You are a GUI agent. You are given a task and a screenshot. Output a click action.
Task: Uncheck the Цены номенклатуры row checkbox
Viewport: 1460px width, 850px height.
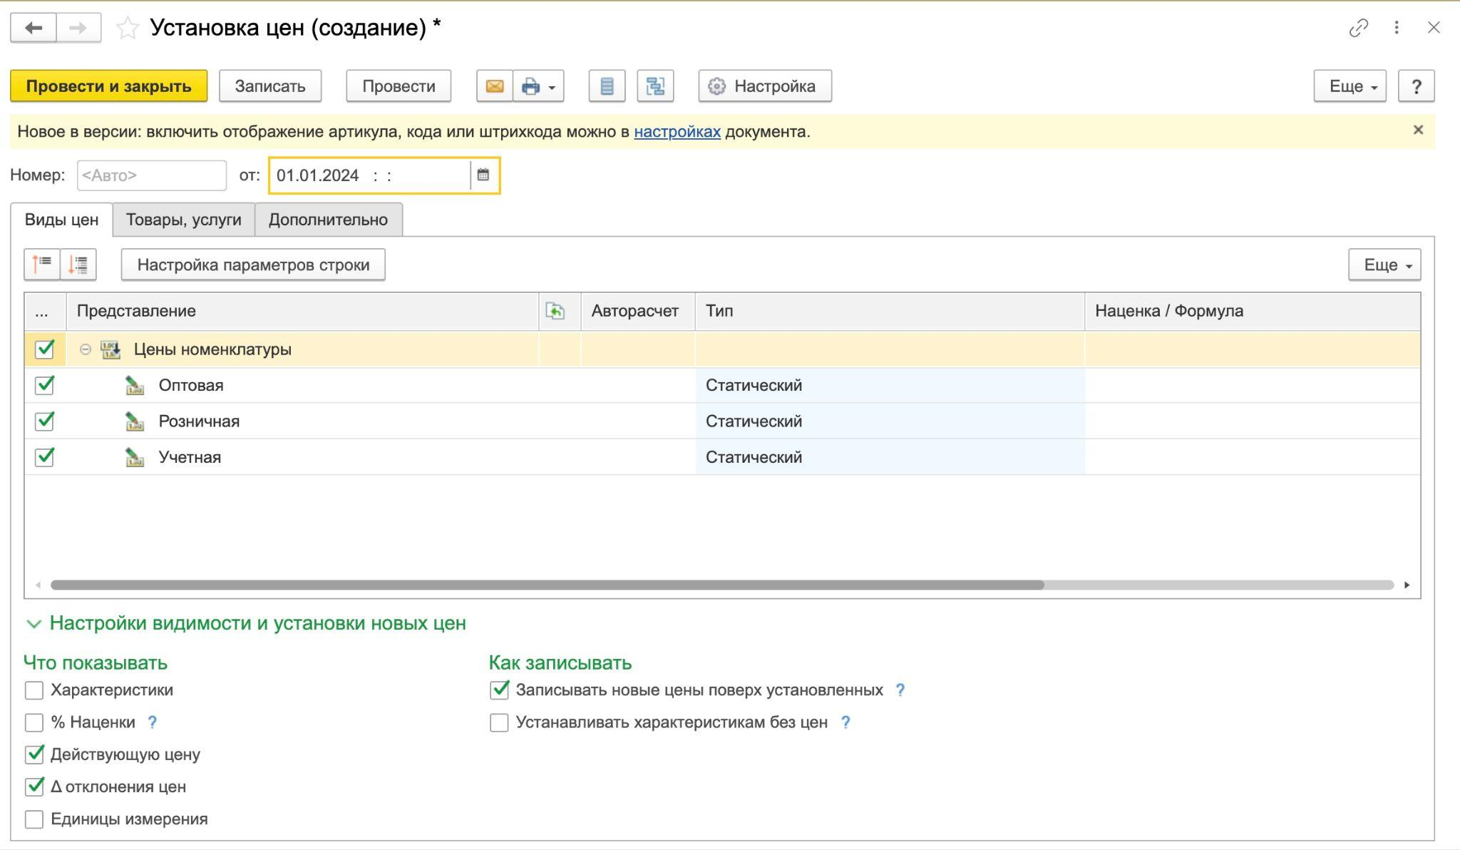click(x=45, y=349)
